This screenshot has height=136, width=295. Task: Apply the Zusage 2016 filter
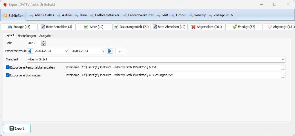tap(221, 15)
